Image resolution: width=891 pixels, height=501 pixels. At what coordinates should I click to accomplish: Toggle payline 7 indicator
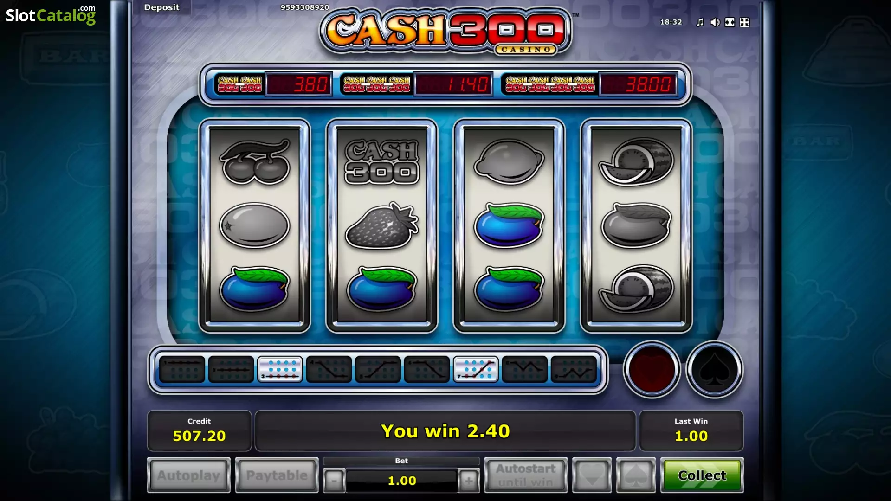coord(476,369)
